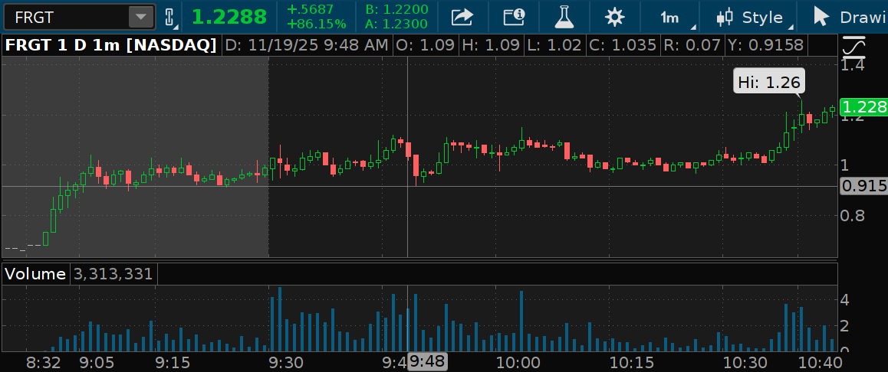Viewport: 888px width, 372px height.
Task: Click the share chart arrow icon
Action: [462, 18]
